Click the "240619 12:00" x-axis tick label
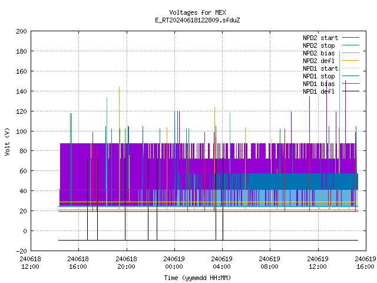Viewport: 377px width, 283px height. coord(318,263)
